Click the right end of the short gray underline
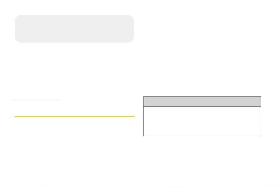 58,99
